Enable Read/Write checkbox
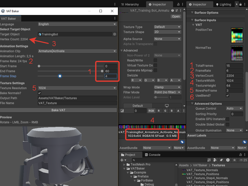The height and width of the screenshot is (186, 248). point(155,60)
